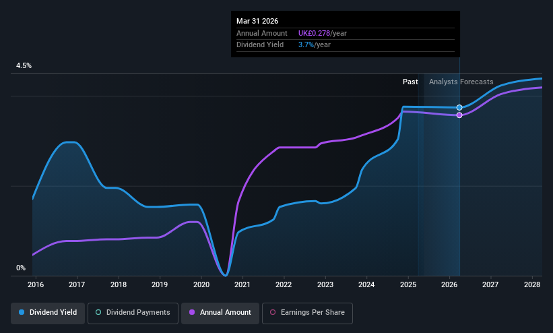Image resolution: width=553 pixels, height=333 pixels.
Task: Select the blue data point marker at 2026
Action: [459, 107]
